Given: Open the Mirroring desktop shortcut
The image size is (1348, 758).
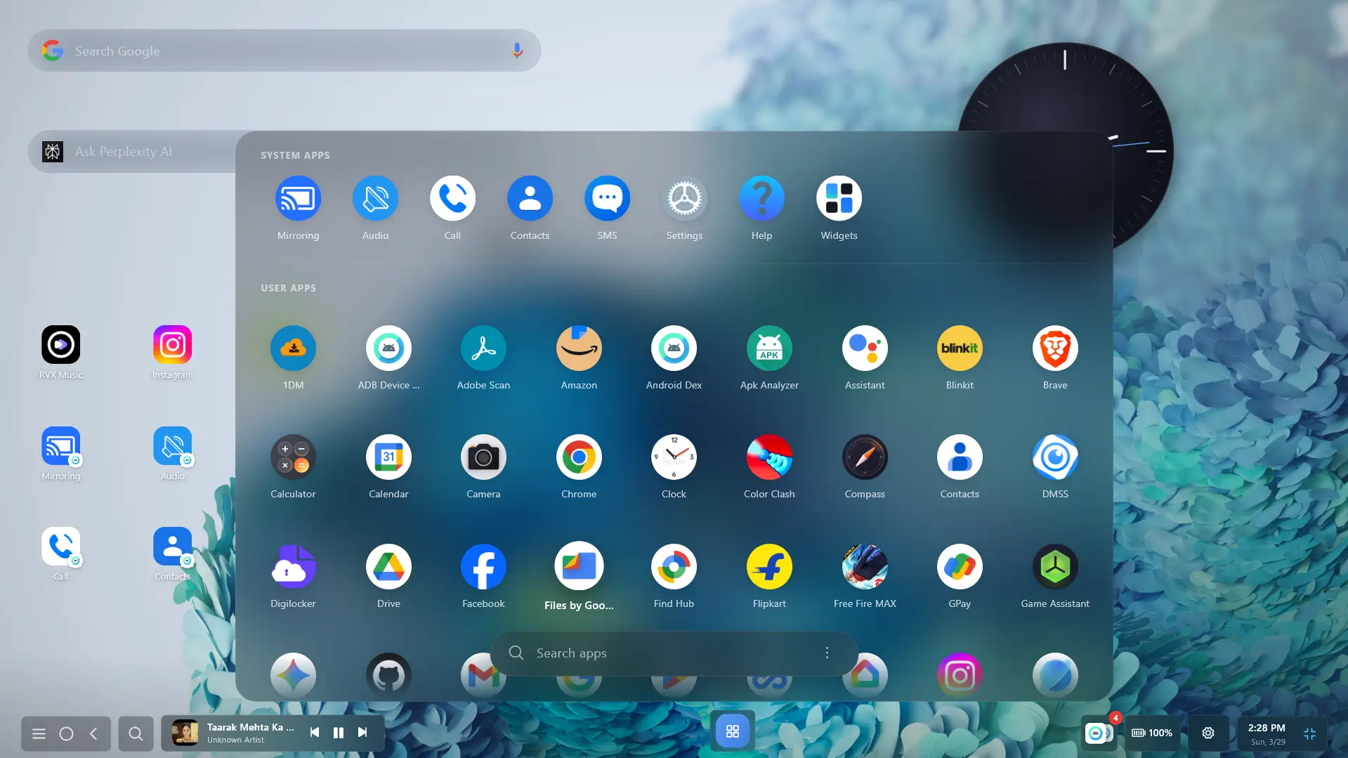Looking at the screenshot, I should pyautogui.click(x=61, y=446).
